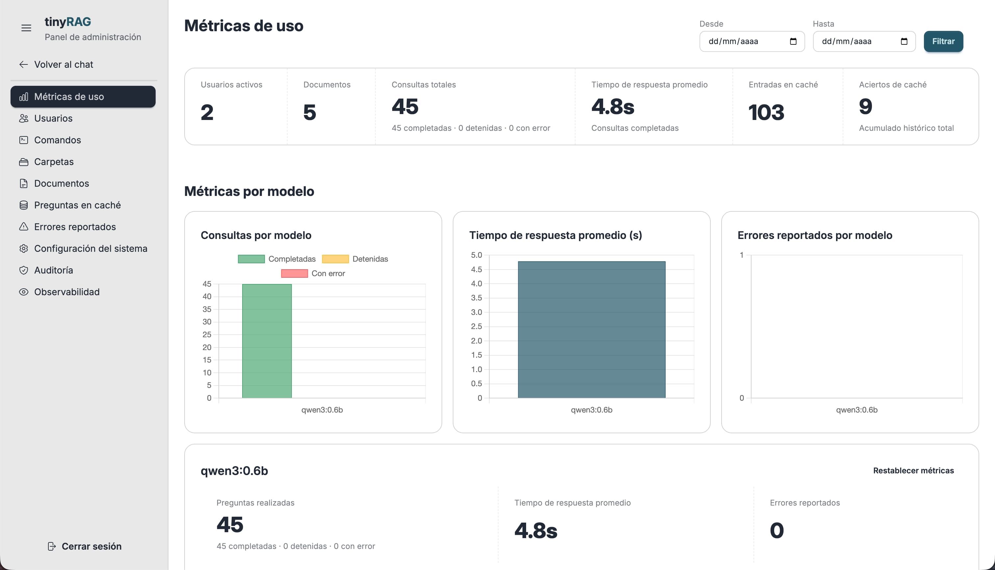Open the calendar picker in the Hasta field

(904, 41)
